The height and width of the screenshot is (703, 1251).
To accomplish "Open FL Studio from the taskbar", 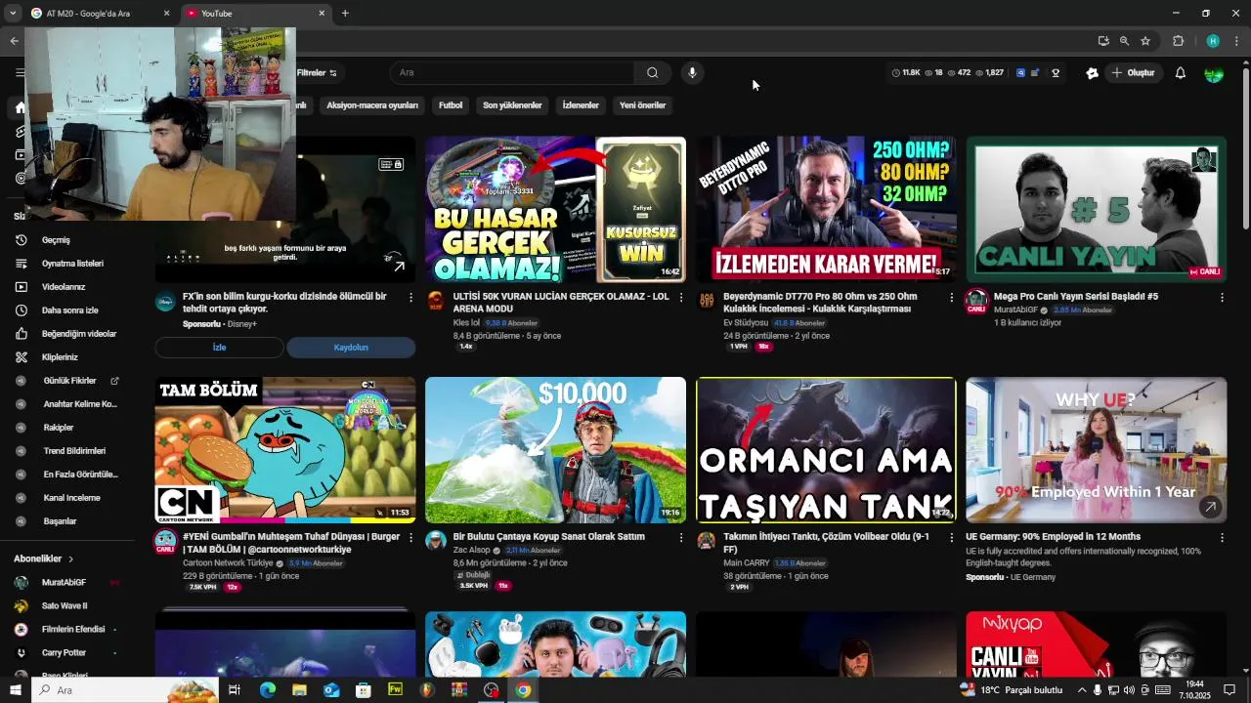I will coord(427,690).
